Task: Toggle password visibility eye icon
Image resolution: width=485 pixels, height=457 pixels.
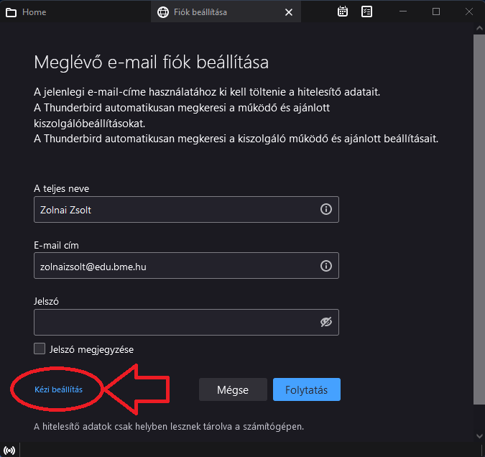Action: (x=326, y=322)
